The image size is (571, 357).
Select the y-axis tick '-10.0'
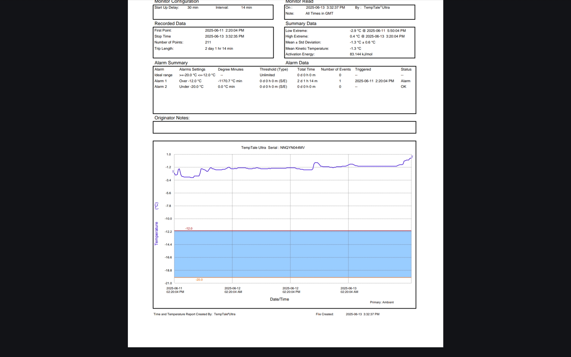168,219
